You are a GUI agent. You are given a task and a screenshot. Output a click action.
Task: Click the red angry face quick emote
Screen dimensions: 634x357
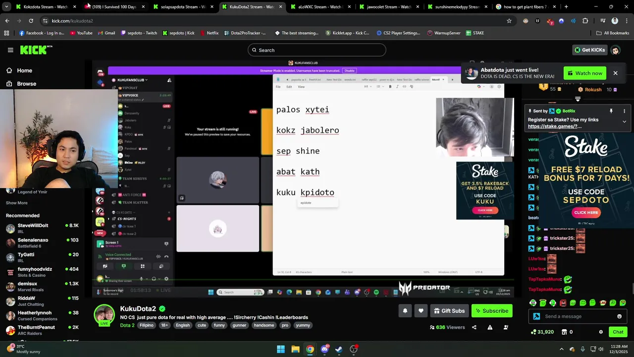563,302
